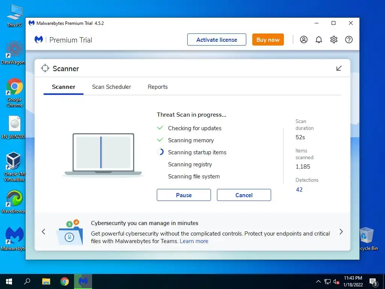Switch to the Scan Scheduler tab
385x289 pixels.
coord(111,87)
